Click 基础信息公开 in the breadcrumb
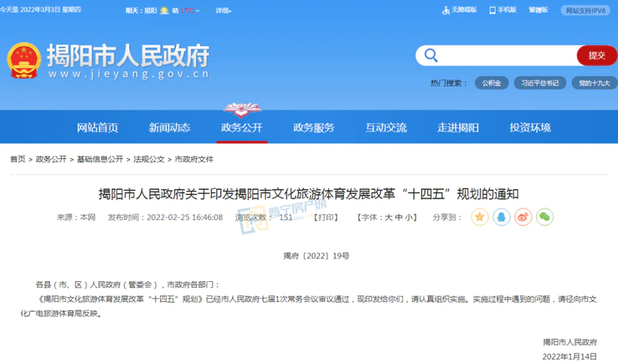The height and width of the screenshot is (363, 618). 100,159
